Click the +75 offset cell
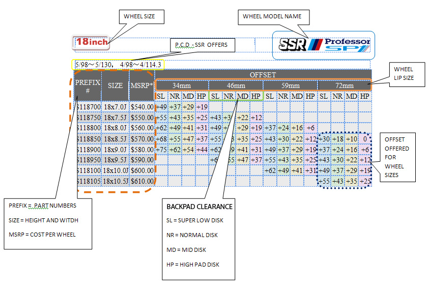Image resolution: width=429 pixels, height=290 pixels. (x=161, y=150)
